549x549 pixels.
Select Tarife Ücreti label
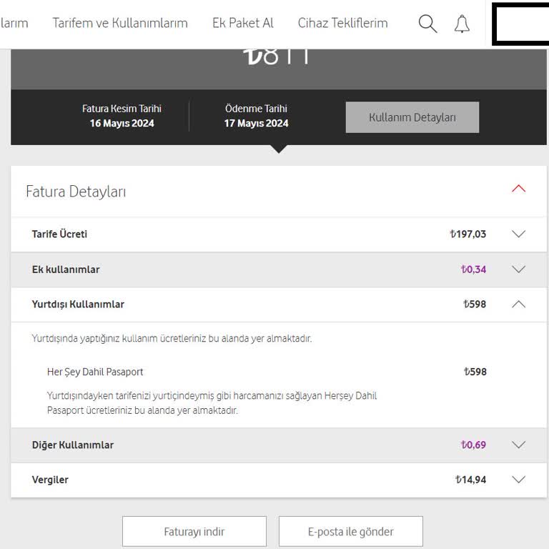click(59, 234)
